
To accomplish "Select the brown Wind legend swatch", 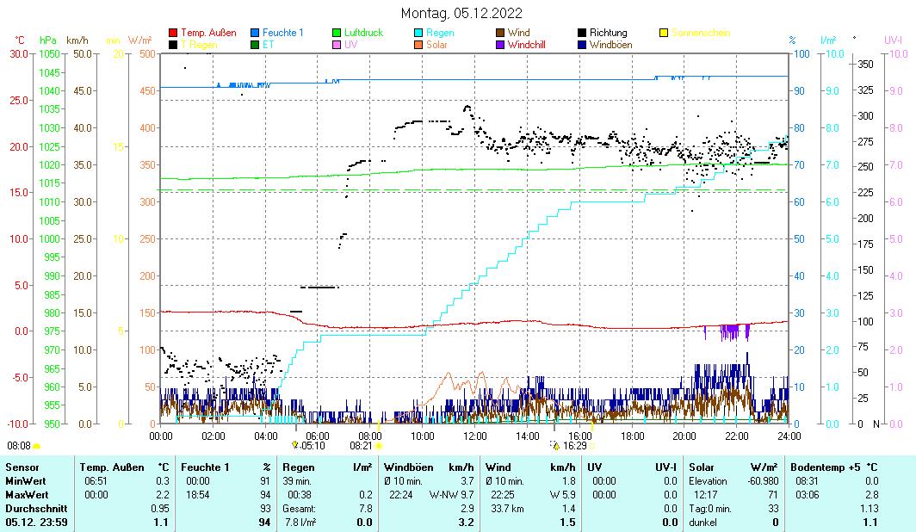I will [500, 33].
